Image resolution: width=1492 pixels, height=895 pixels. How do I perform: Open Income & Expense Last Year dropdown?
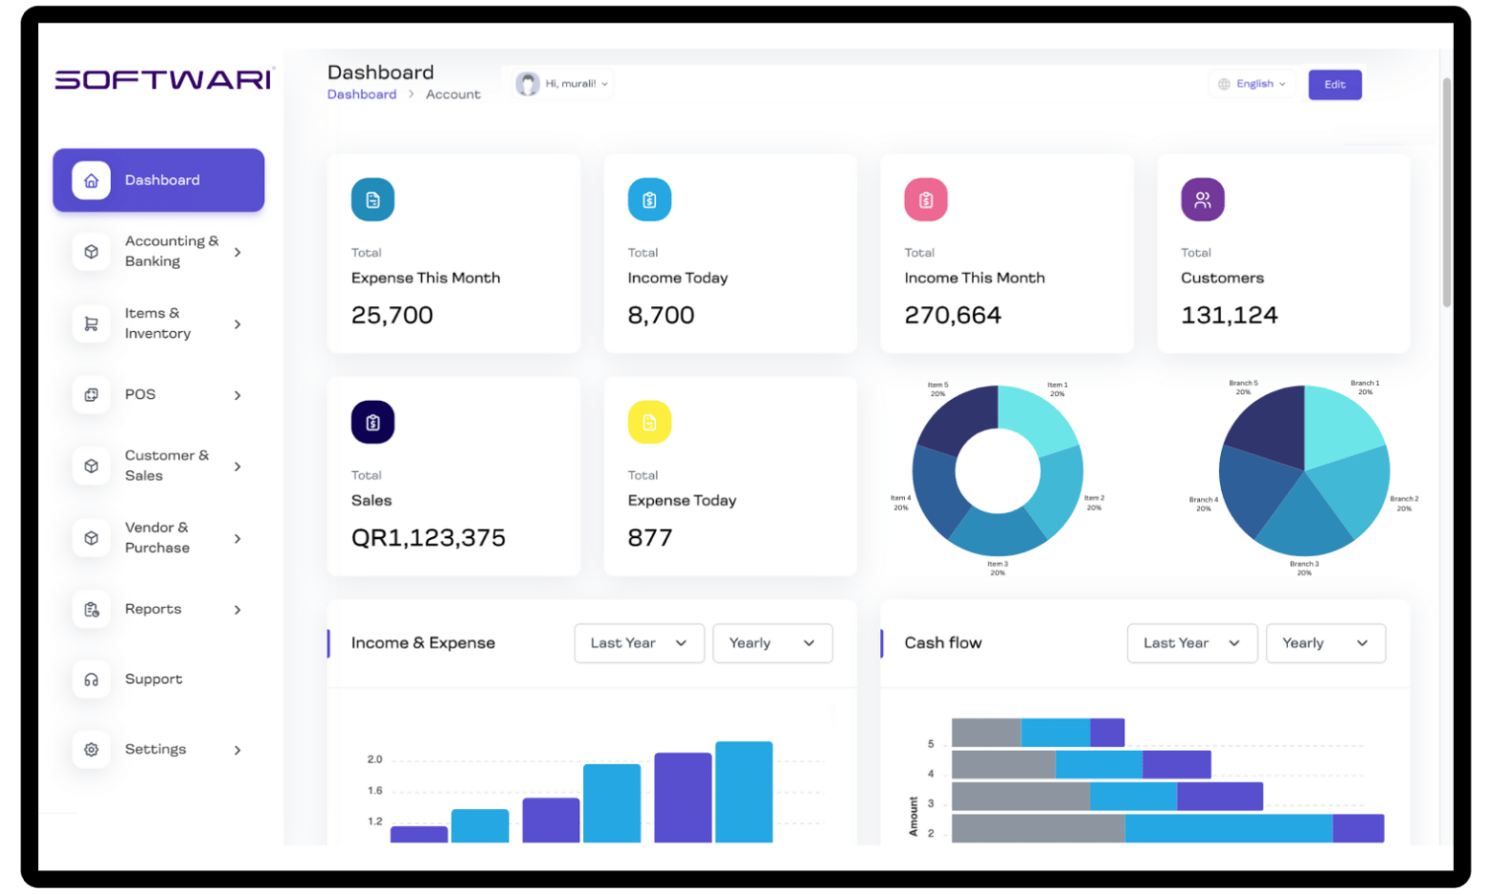(640, 644)
